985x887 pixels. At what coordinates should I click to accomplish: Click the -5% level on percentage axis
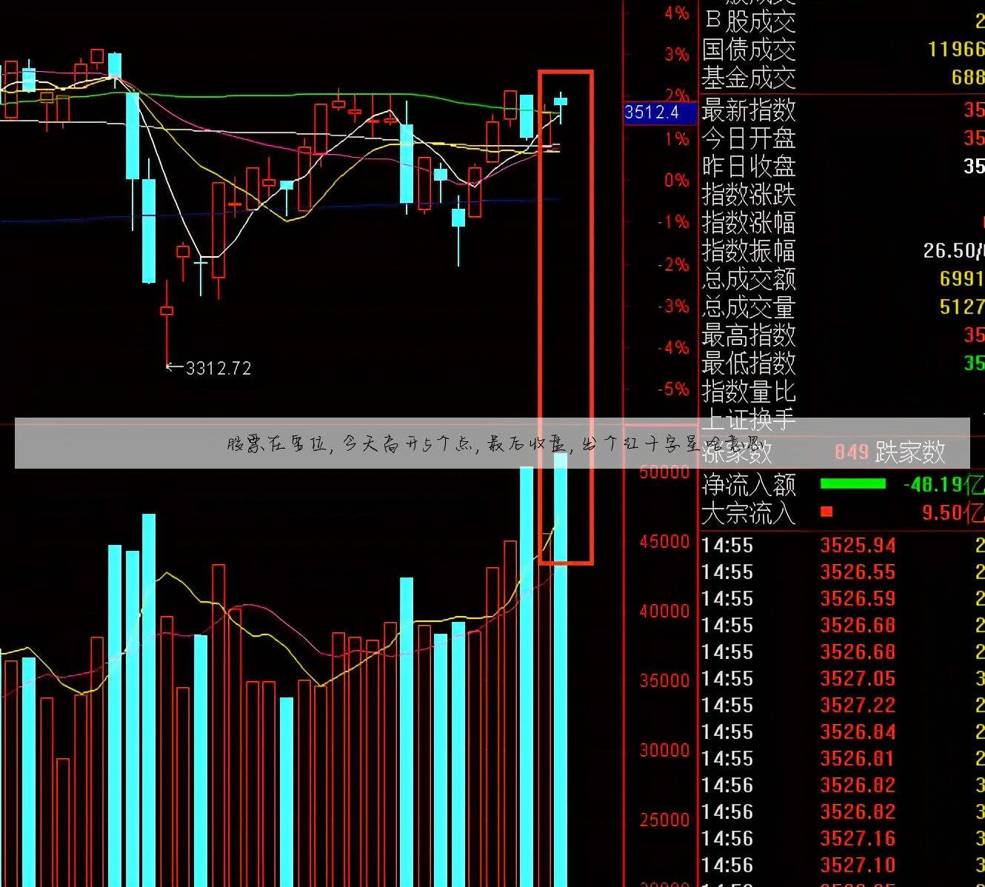[x=673, y=389]
